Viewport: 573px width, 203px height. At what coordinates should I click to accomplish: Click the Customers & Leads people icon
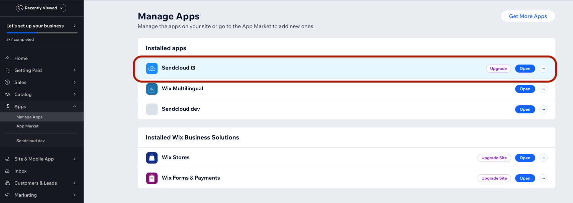coord(7,183)
